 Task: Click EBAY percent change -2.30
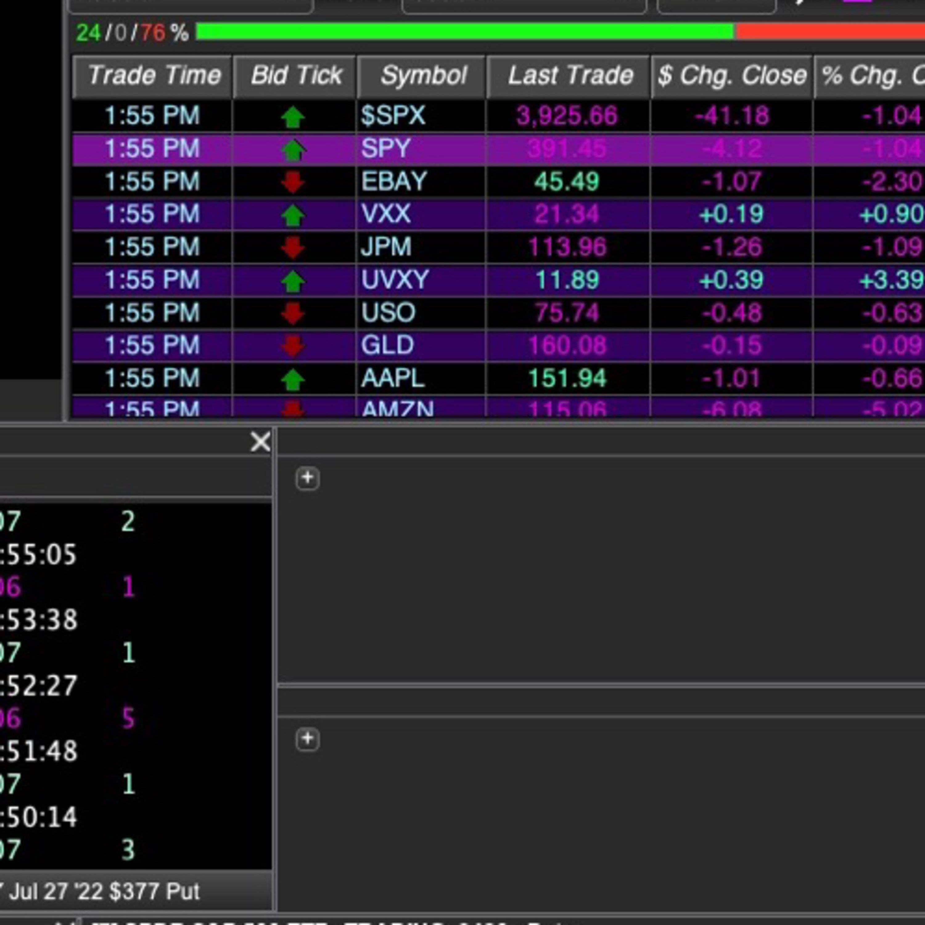pos(892,182)
